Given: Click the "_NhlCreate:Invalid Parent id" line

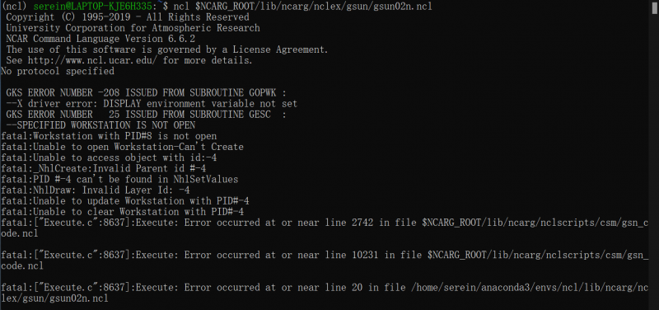Looking at the screenshot, I should click(104, 169).
